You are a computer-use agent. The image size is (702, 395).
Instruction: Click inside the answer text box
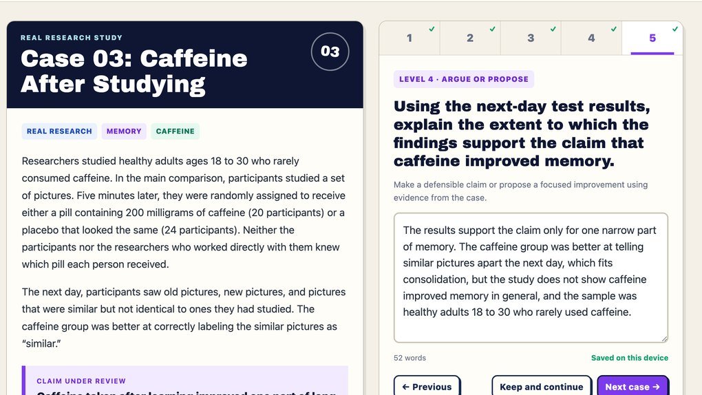[x=531, y=277]
